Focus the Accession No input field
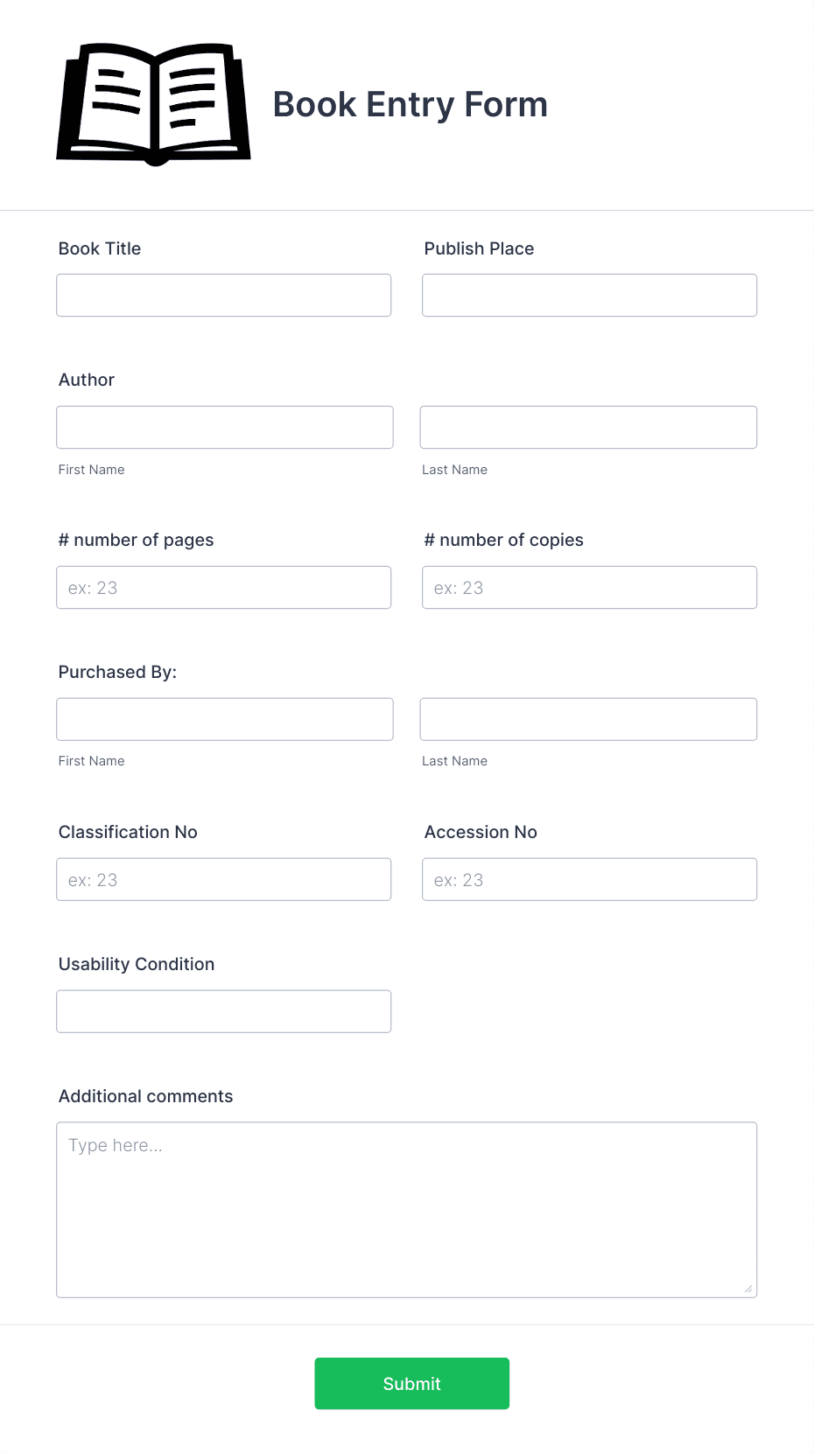This screenshot has height=1453, width=814. [x=588, y=879]
